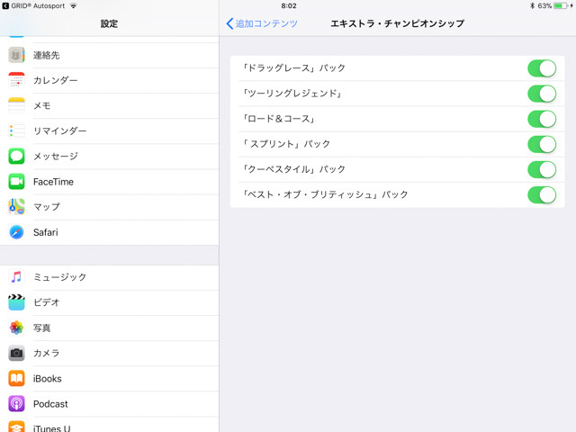Toggle the 「クーペスタイル」パック switch
The image size is (576, 432).
tap(542, 170)
